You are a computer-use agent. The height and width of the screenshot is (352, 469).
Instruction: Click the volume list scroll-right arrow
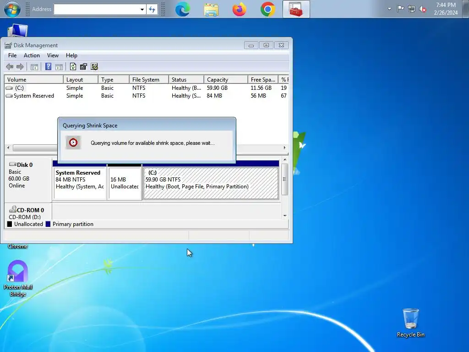[x=284, y=148]
